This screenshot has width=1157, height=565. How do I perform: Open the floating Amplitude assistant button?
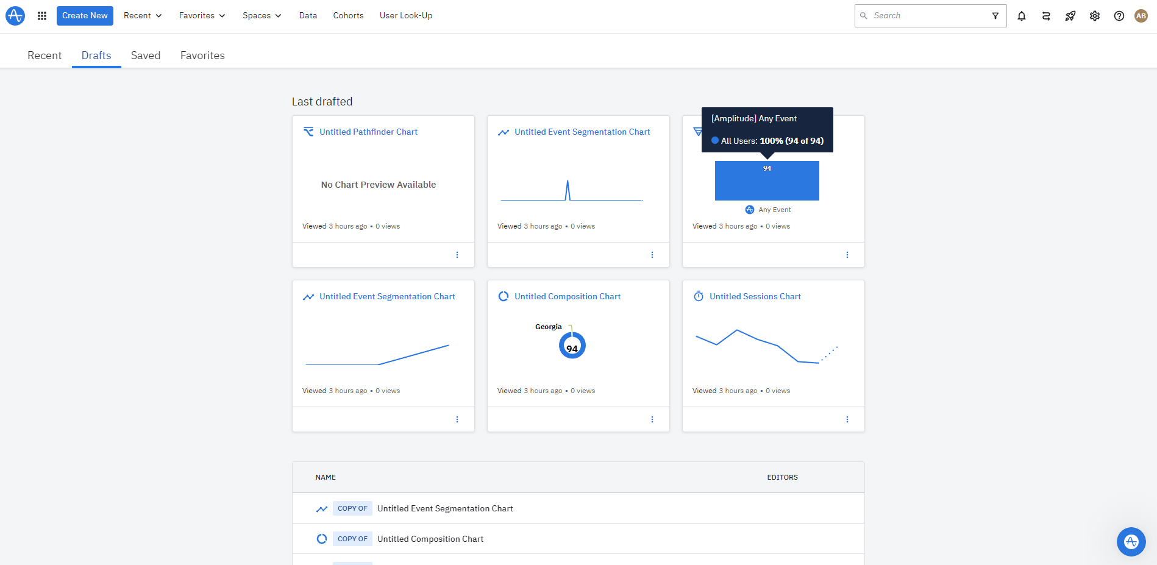pyautogui.click(x=1131, y=542)
